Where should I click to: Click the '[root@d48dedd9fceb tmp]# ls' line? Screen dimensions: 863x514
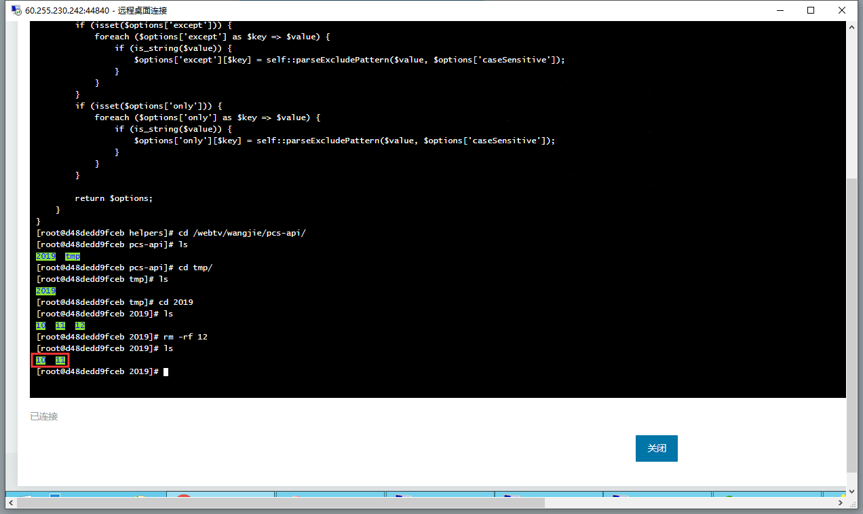(x=102, y=279)
